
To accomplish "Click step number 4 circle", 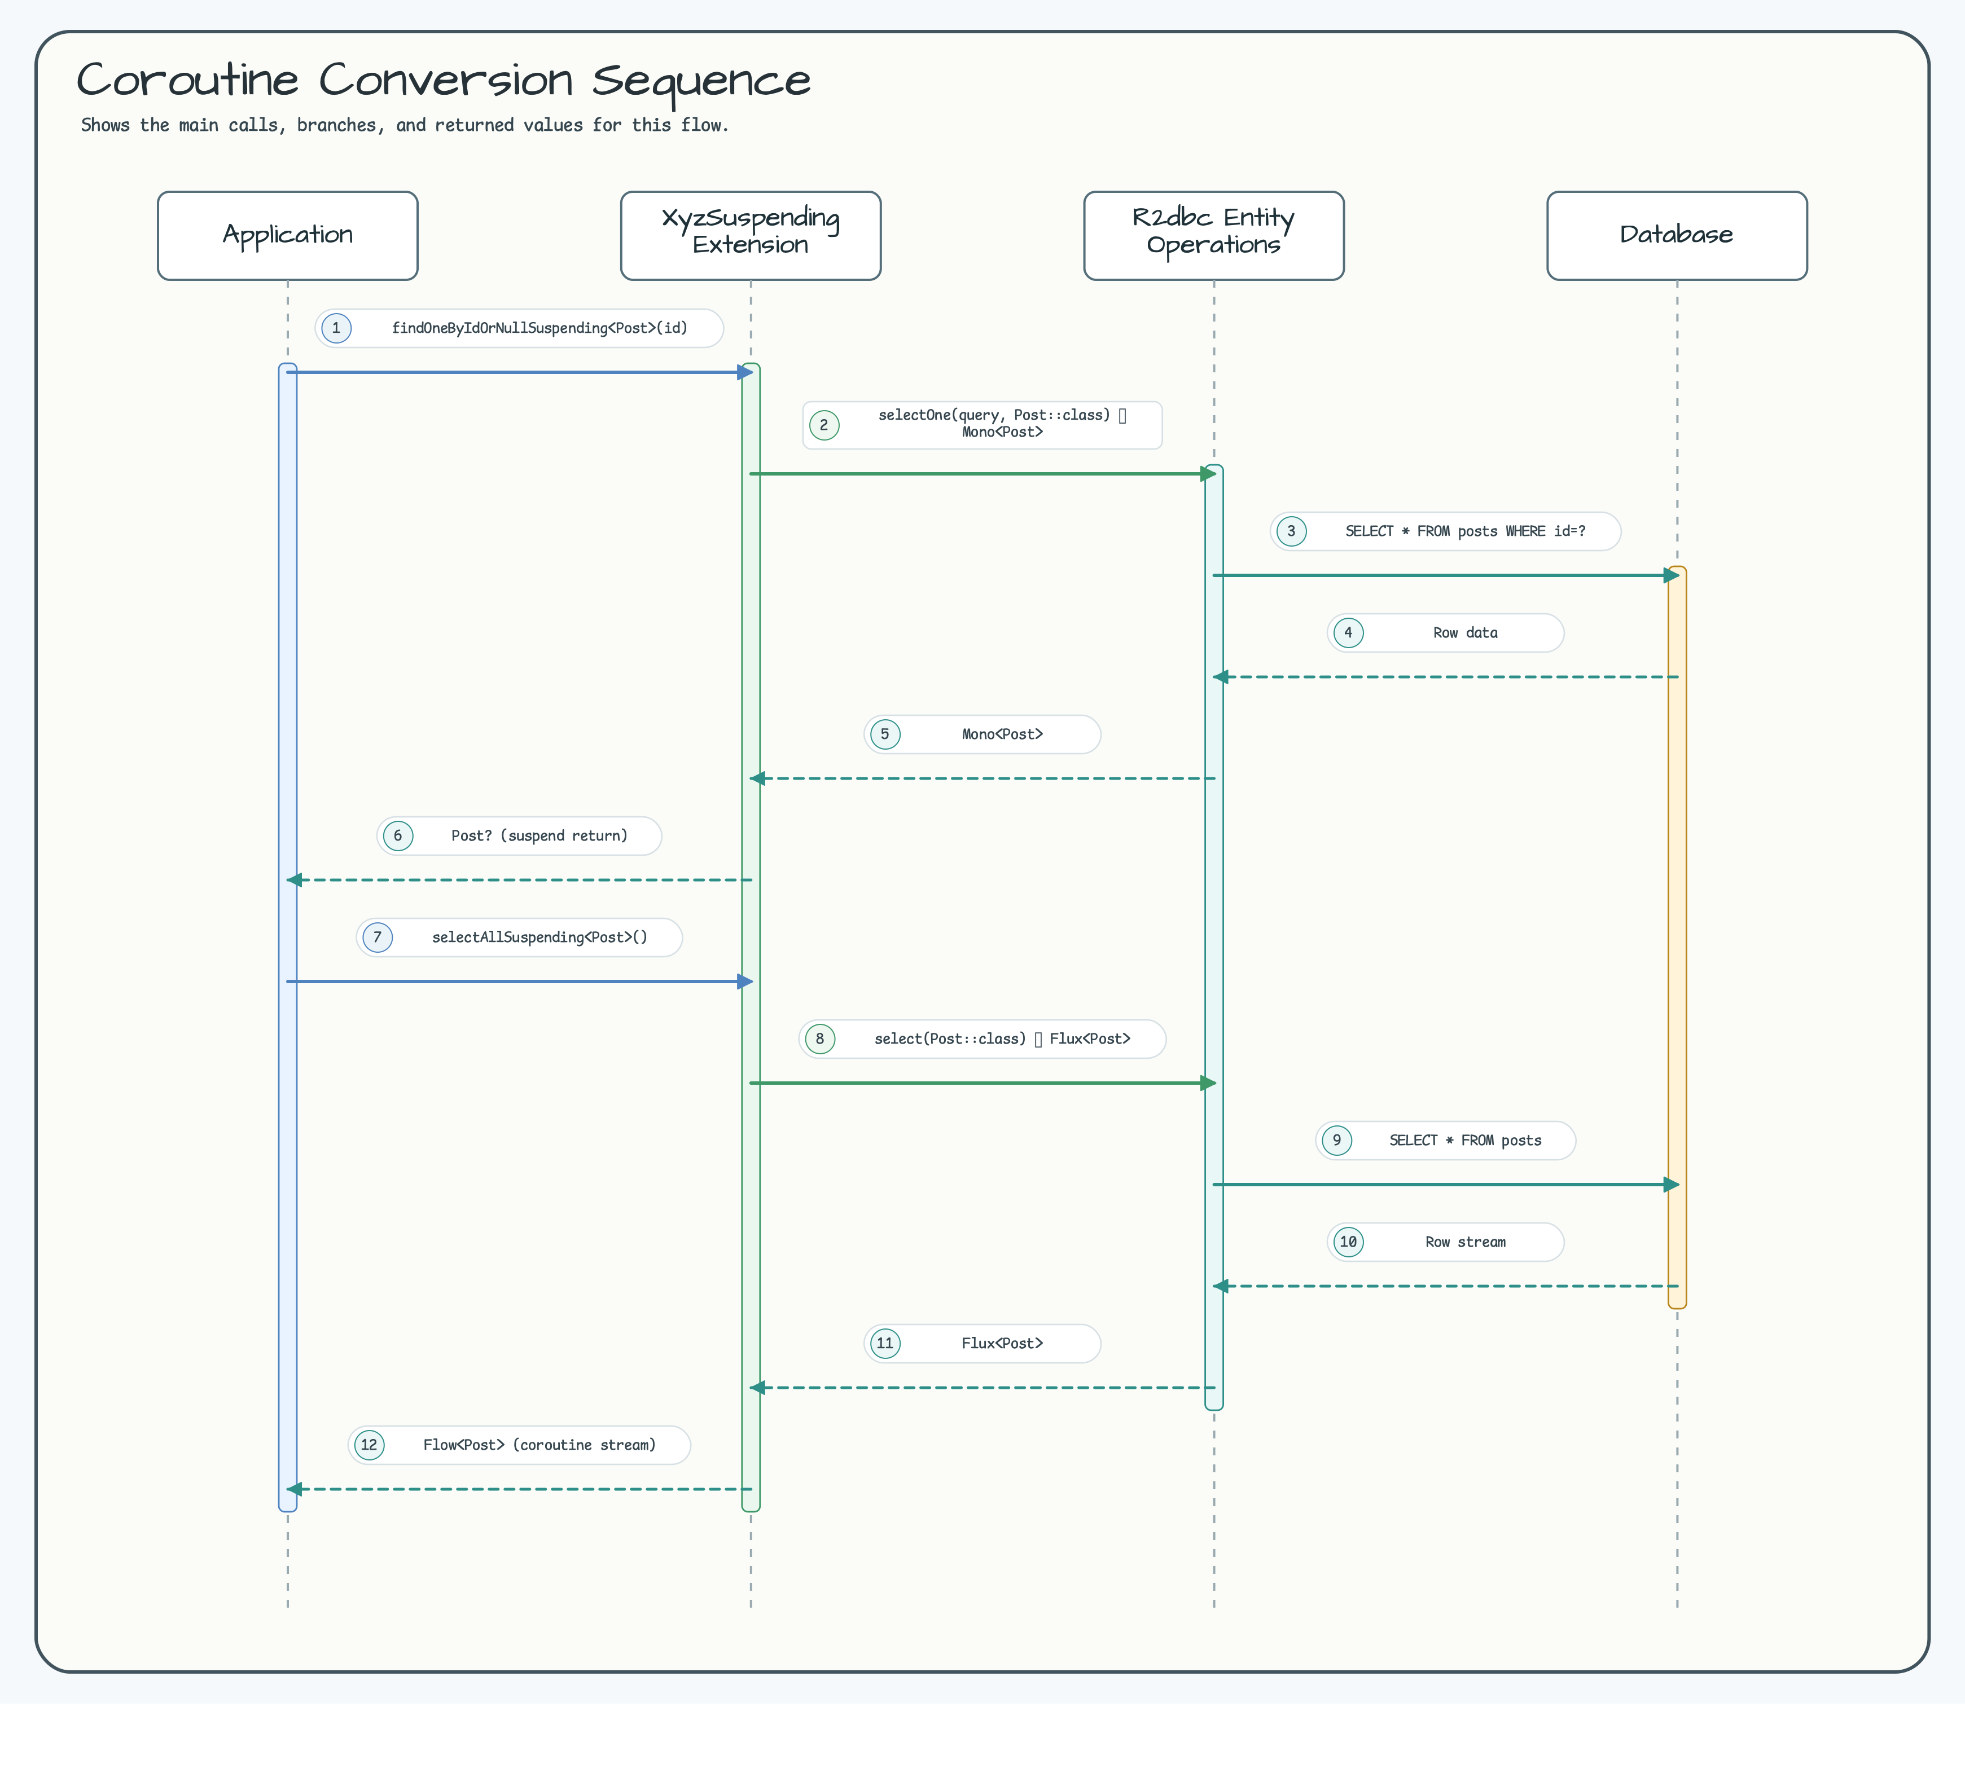I will tap(1349, 633).
